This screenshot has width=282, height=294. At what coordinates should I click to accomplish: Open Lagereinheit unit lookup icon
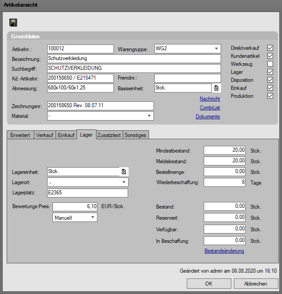pos(124,172)
